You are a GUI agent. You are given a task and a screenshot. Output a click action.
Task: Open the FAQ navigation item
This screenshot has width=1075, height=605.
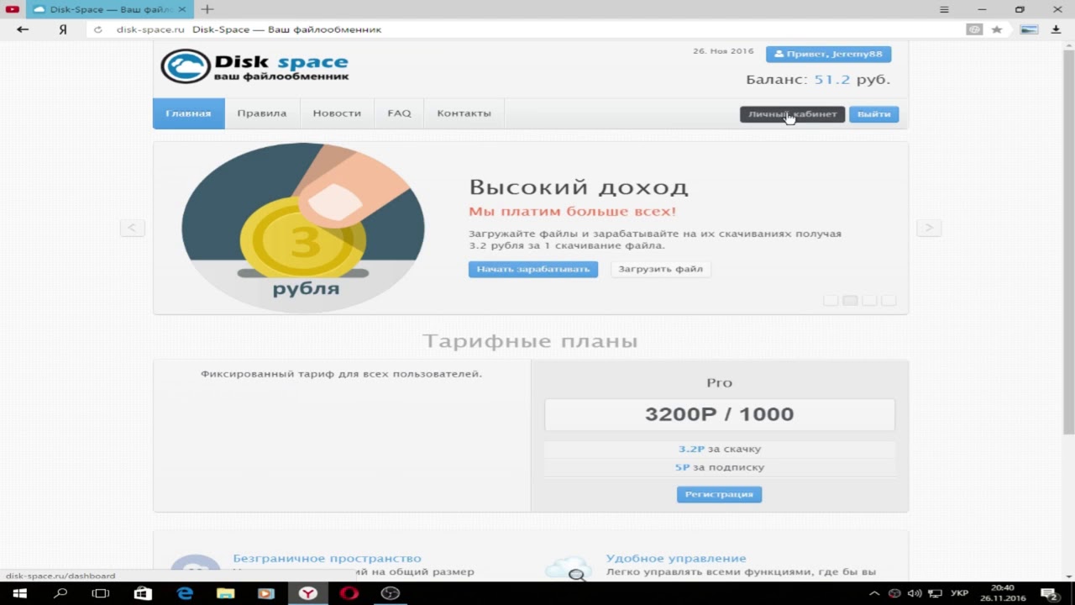(x=399, y=113)
